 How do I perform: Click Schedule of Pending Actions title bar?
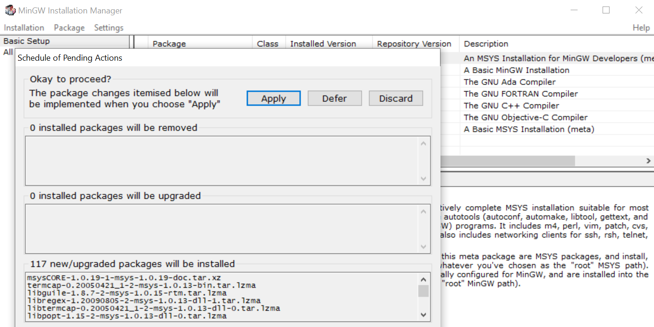point(227,58)
